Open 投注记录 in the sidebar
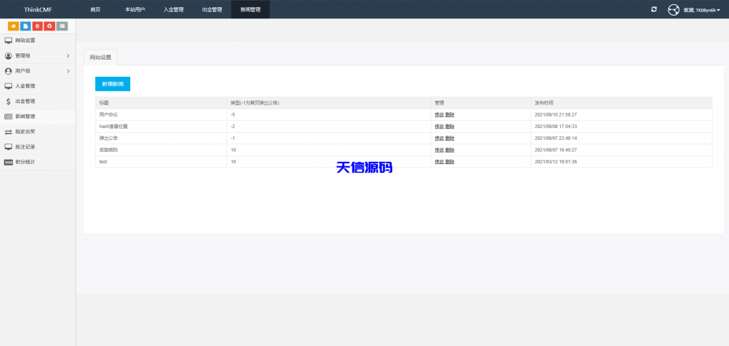Image resolution: width=729 pixels, height=346 pixels. click(25, 146)
